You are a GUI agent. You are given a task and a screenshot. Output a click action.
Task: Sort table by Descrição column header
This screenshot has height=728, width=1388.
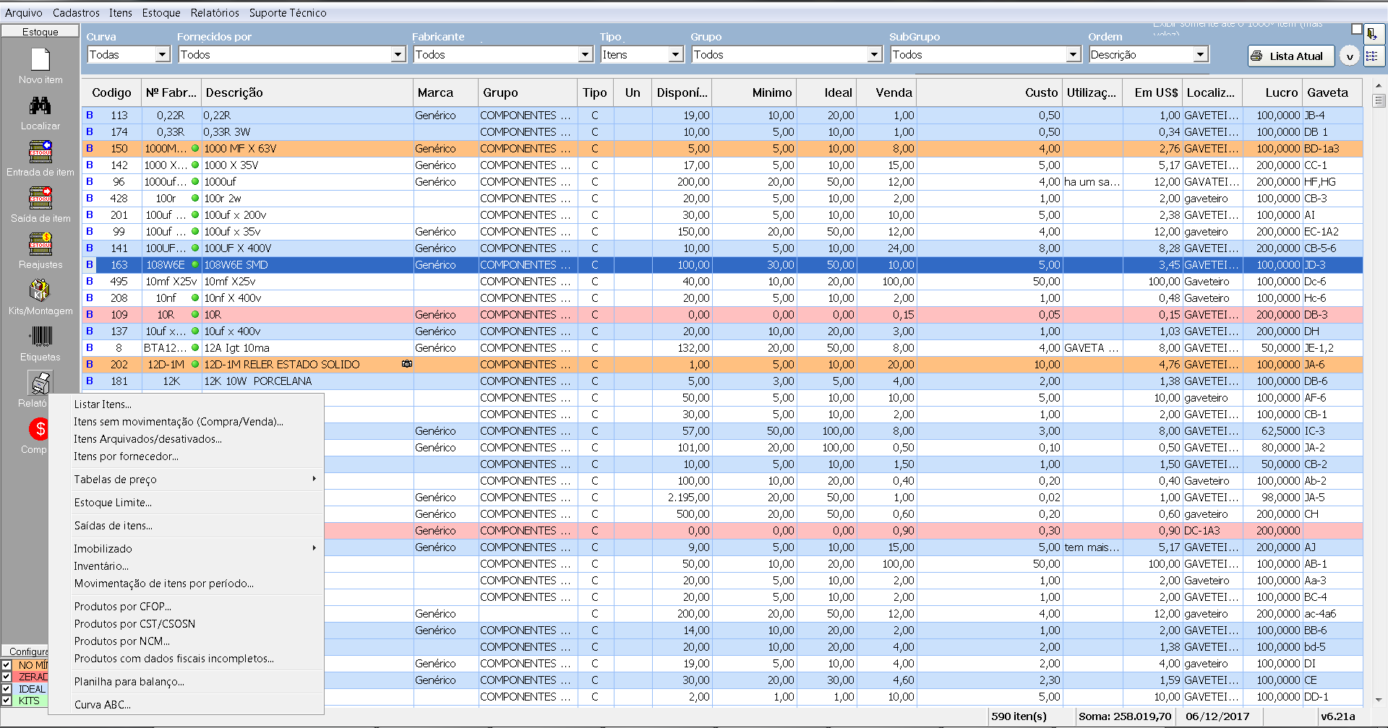234,92
